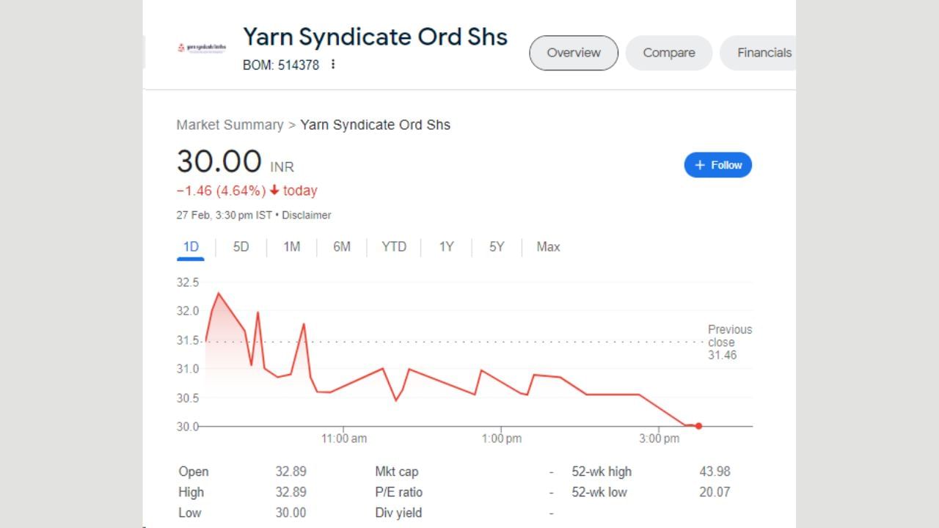Click the Previous close 31.46 label
Screen dimensions: 939x528
[x=729, y=342]
